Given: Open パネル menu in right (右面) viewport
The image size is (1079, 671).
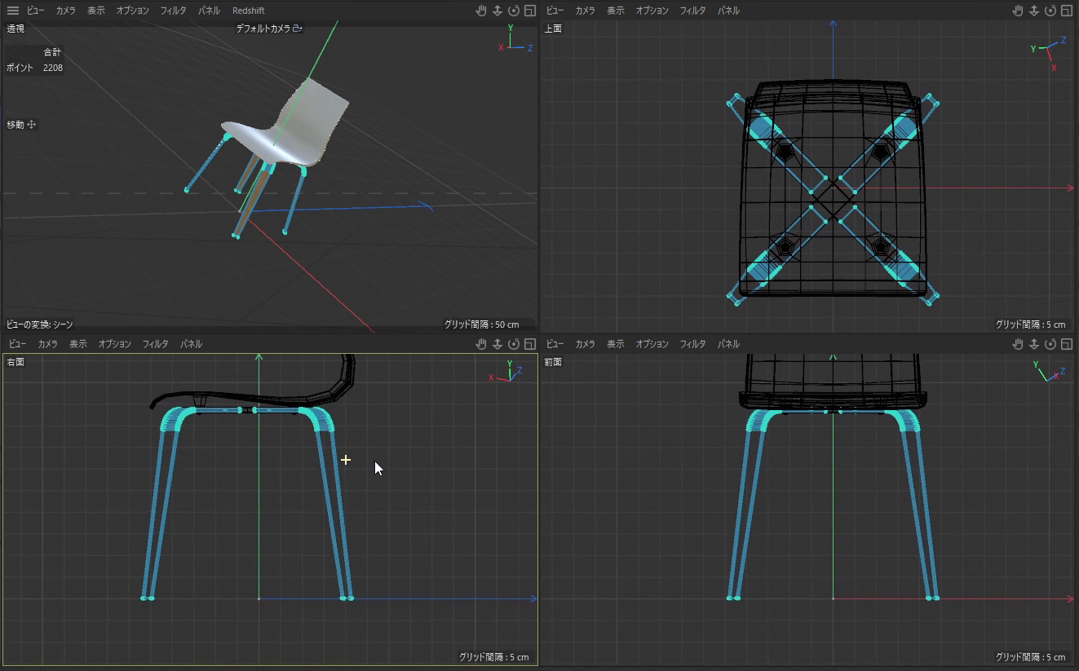Looking at the screenshot, I should [x=191, y=344].
